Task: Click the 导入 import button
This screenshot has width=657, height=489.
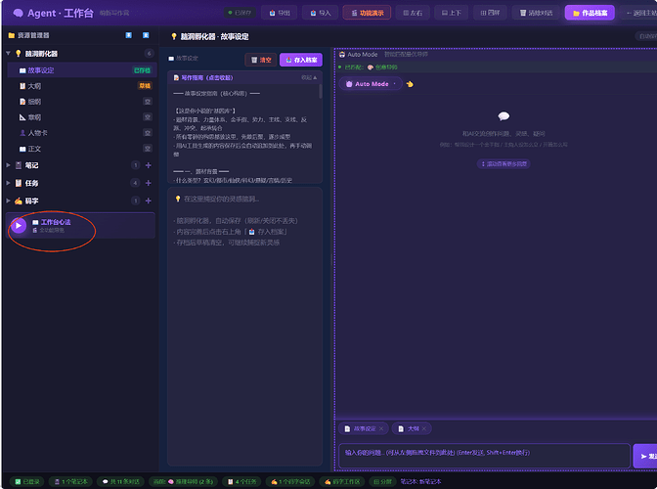Action: tap(321, 13)
